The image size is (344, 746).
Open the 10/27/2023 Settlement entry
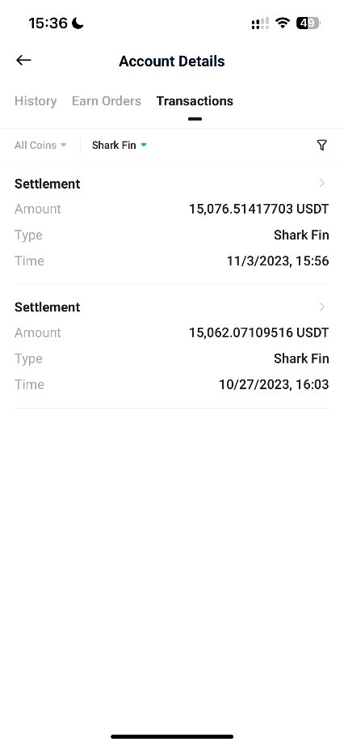[171, 346]
